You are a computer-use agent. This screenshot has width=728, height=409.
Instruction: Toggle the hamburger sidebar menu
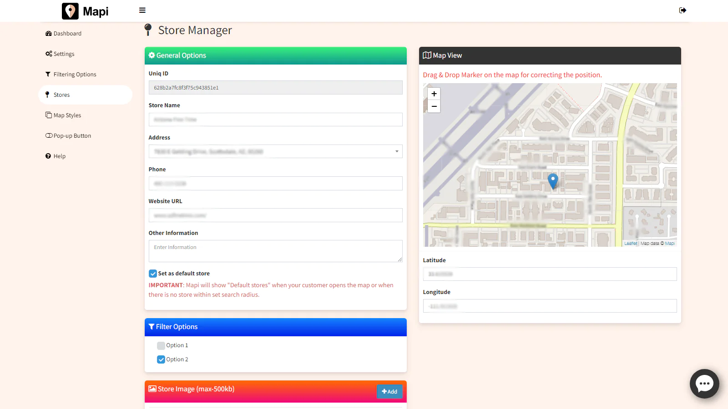coord(142,10)
